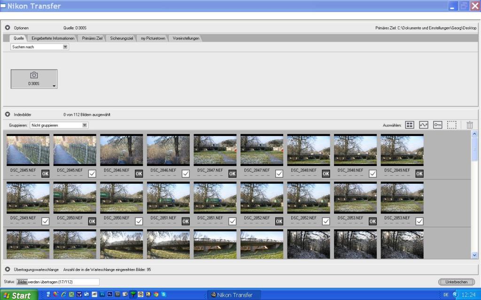
Task: Click the OK badge under DSC_2849.NEF
Action: coord(419,173)
